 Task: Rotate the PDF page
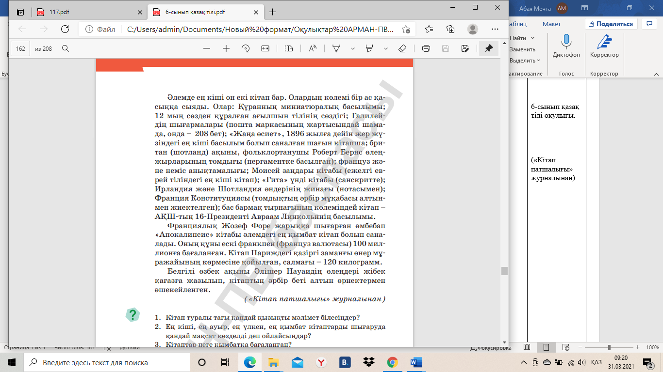point(246,48)
